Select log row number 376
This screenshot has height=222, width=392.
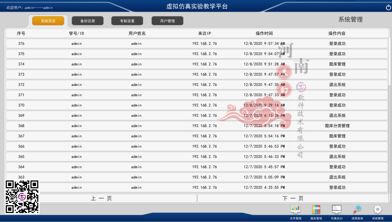click(x=197, y=44)
